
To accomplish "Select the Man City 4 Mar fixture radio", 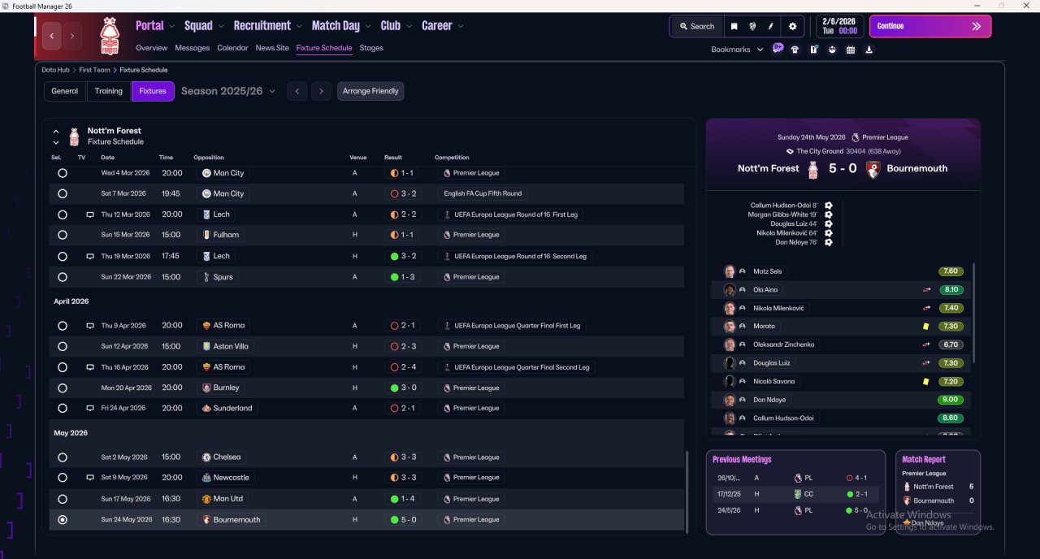I will click(x=63, y=173).
